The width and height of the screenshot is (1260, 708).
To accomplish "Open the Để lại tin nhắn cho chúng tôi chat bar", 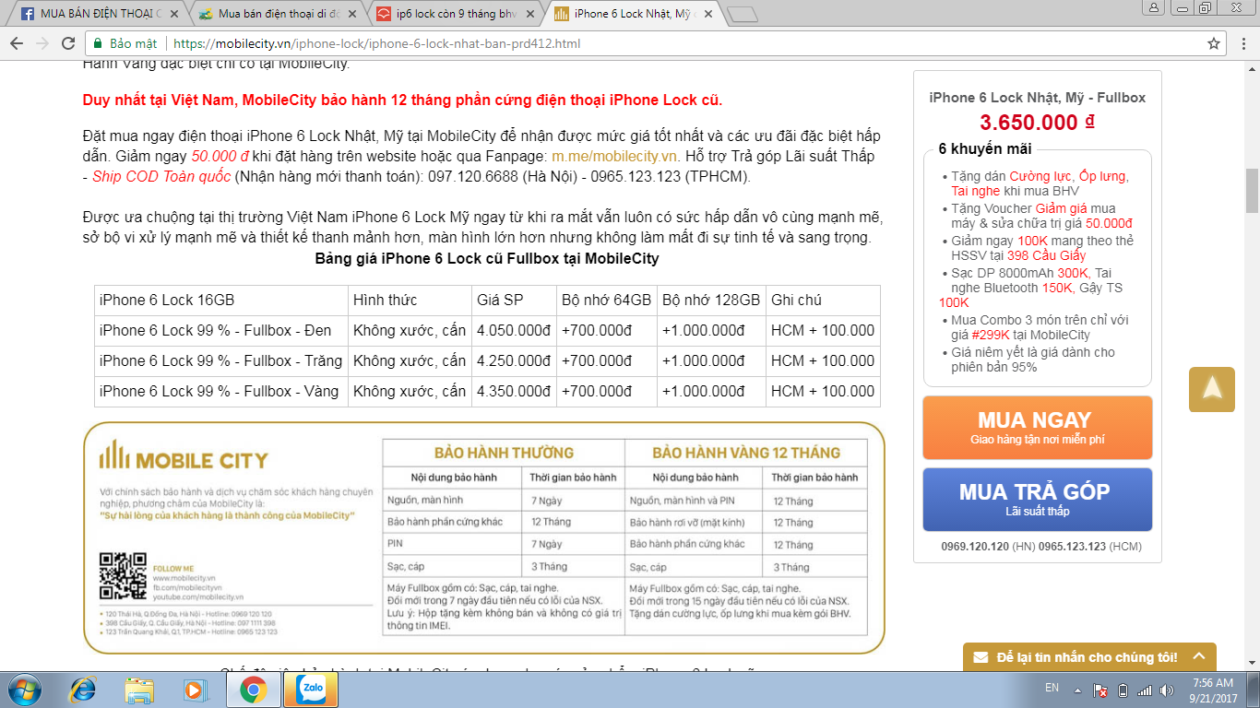I will click(x=1089, y=657).
